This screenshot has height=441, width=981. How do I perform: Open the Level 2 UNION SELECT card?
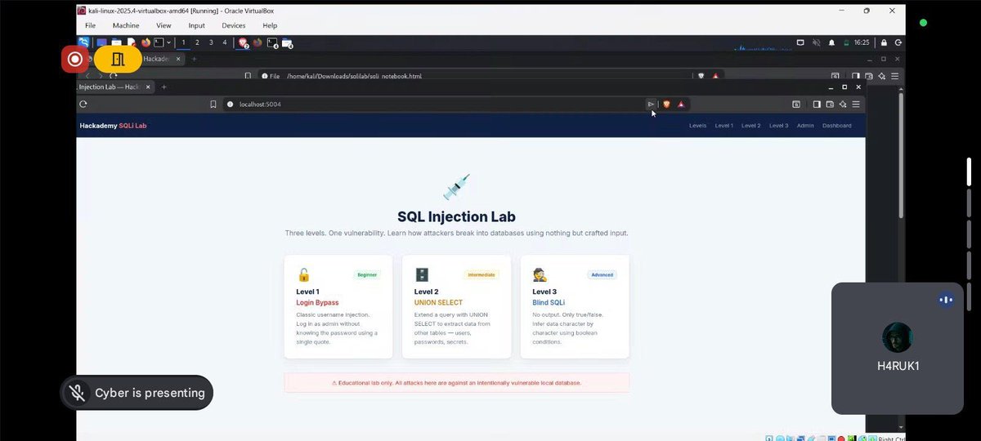(x=456, y=306)
